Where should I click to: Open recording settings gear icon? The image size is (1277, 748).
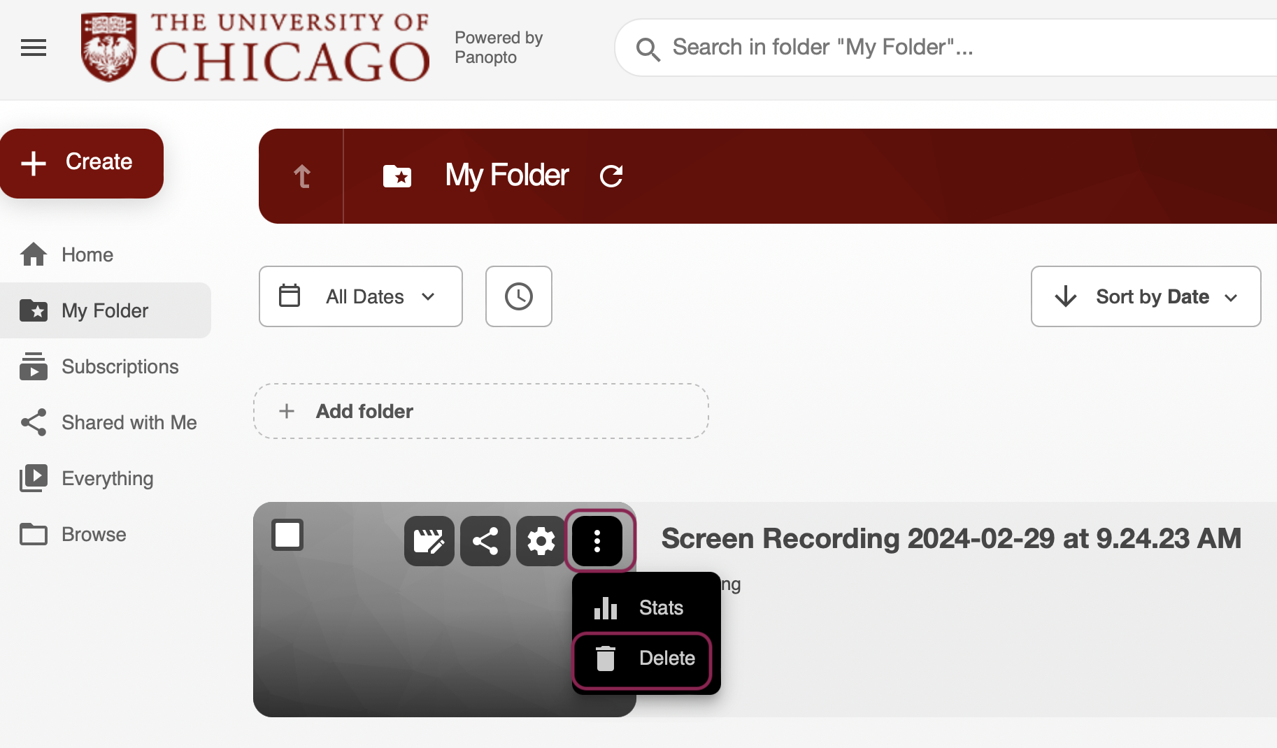tap(541, 541)
